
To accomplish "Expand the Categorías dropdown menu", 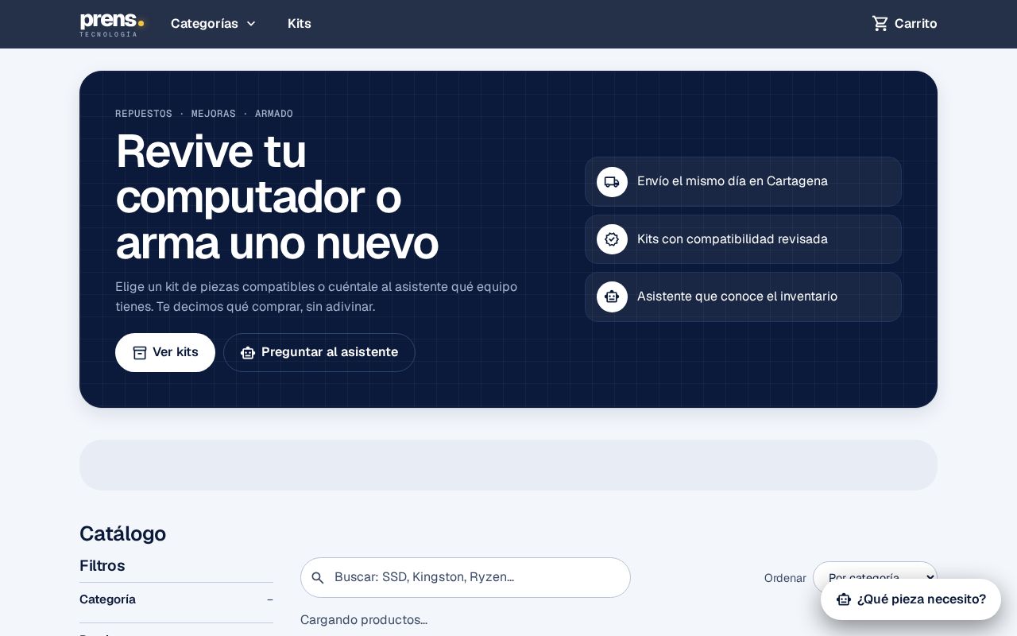I will click(213, 24).
